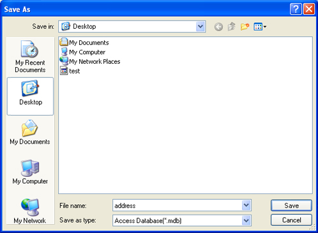The height and width of the screenshot is (233, 318).
Task: Open My Computer from places bar
Action: (30, 172)
